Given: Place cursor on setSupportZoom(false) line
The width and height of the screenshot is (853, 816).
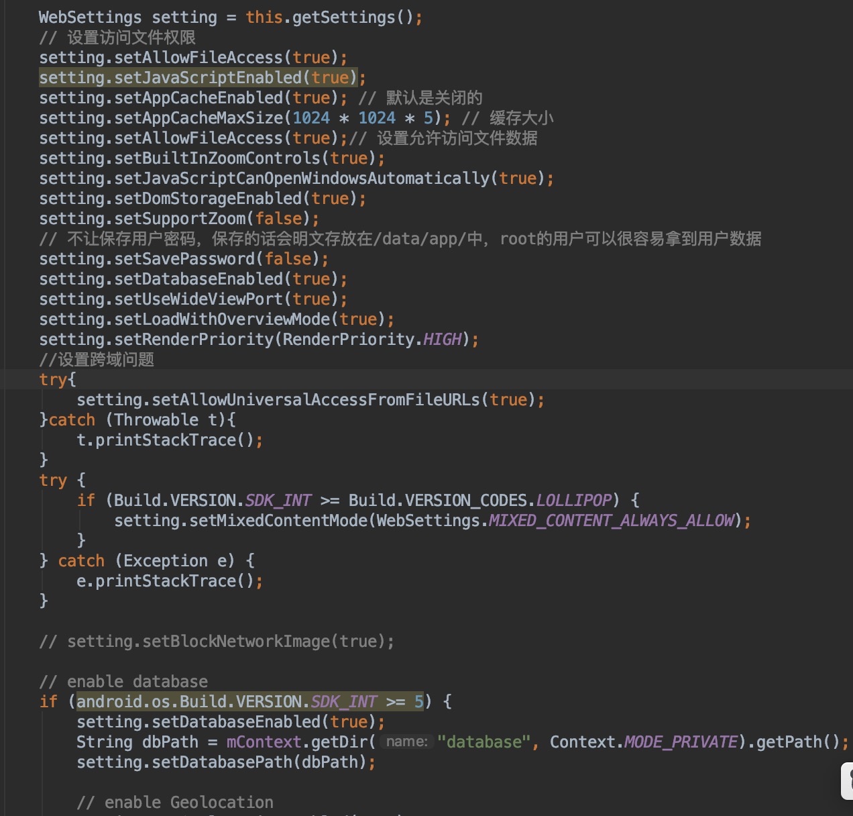Looking at the screenshot, I should coord(179,219).
